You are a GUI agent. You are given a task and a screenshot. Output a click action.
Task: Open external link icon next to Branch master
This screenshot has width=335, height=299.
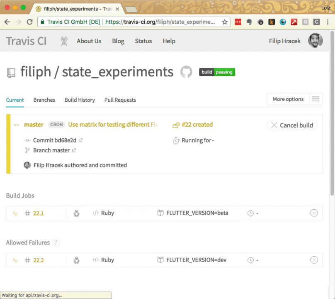click(74, 150)
